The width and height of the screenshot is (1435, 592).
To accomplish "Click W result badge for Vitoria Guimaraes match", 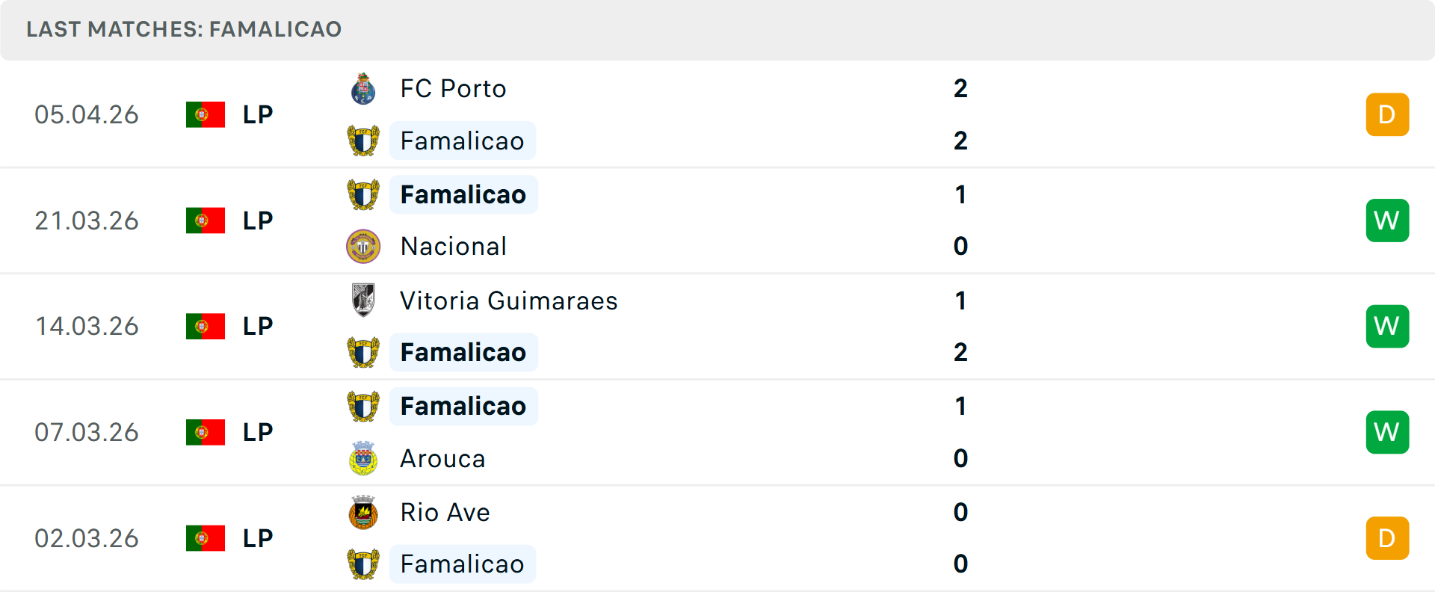I will (x=1387, y=327).
